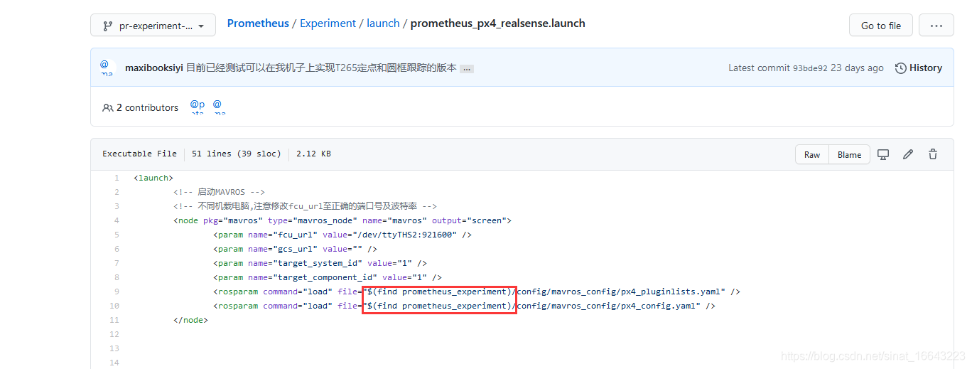Open the pr-experiment branch selector dropdown

point(153,26)
